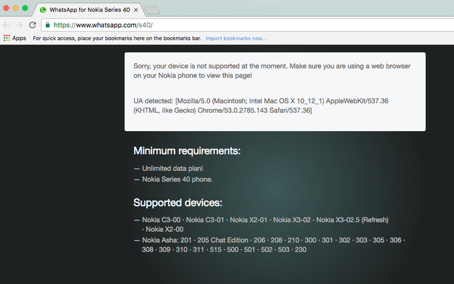Click the address bar showing whatsapp.com/s40/
Image resolution: width=454 pixels, height=284 pixels.
(x=249, y=25)
